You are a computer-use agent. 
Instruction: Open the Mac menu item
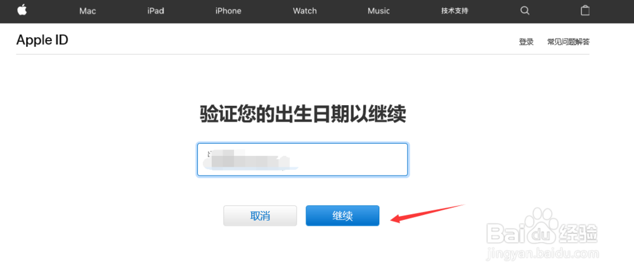[x=87, y=11]
